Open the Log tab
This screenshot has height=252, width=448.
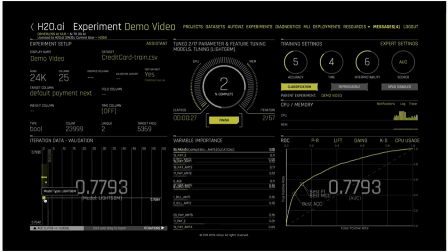click(x=403, y=104)
